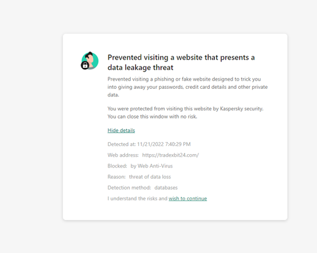Click the phishing website description paragraph
Screen dimensions: 317x253
point(188,87)
